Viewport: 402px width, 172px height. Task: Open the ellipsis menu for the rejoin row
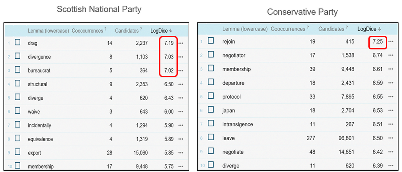[391, 42]
